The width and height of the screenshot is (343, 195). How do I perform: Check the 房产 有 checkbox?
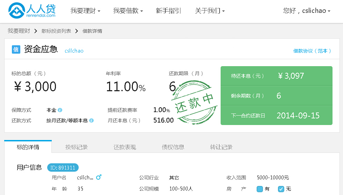click(x=260, y=189)
